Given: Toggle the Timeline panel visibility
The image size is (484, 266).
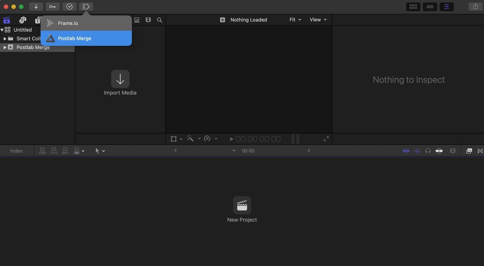Looking at the screenshot, I should (x=430, y=7).
